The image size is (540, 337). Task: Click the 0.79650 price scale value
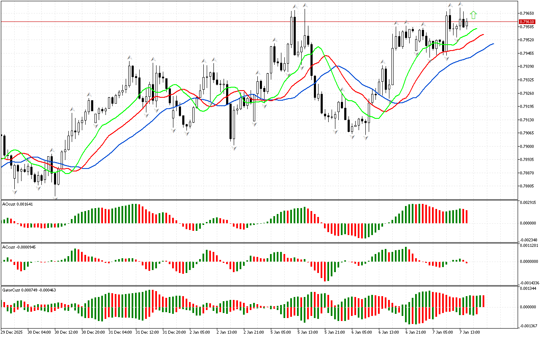coord(528,13)
